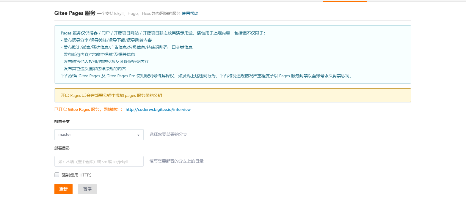Click the yellow notice about pages 服务器的公钥
This screenshot has height=219, width=466.
[x=233, y=95]
